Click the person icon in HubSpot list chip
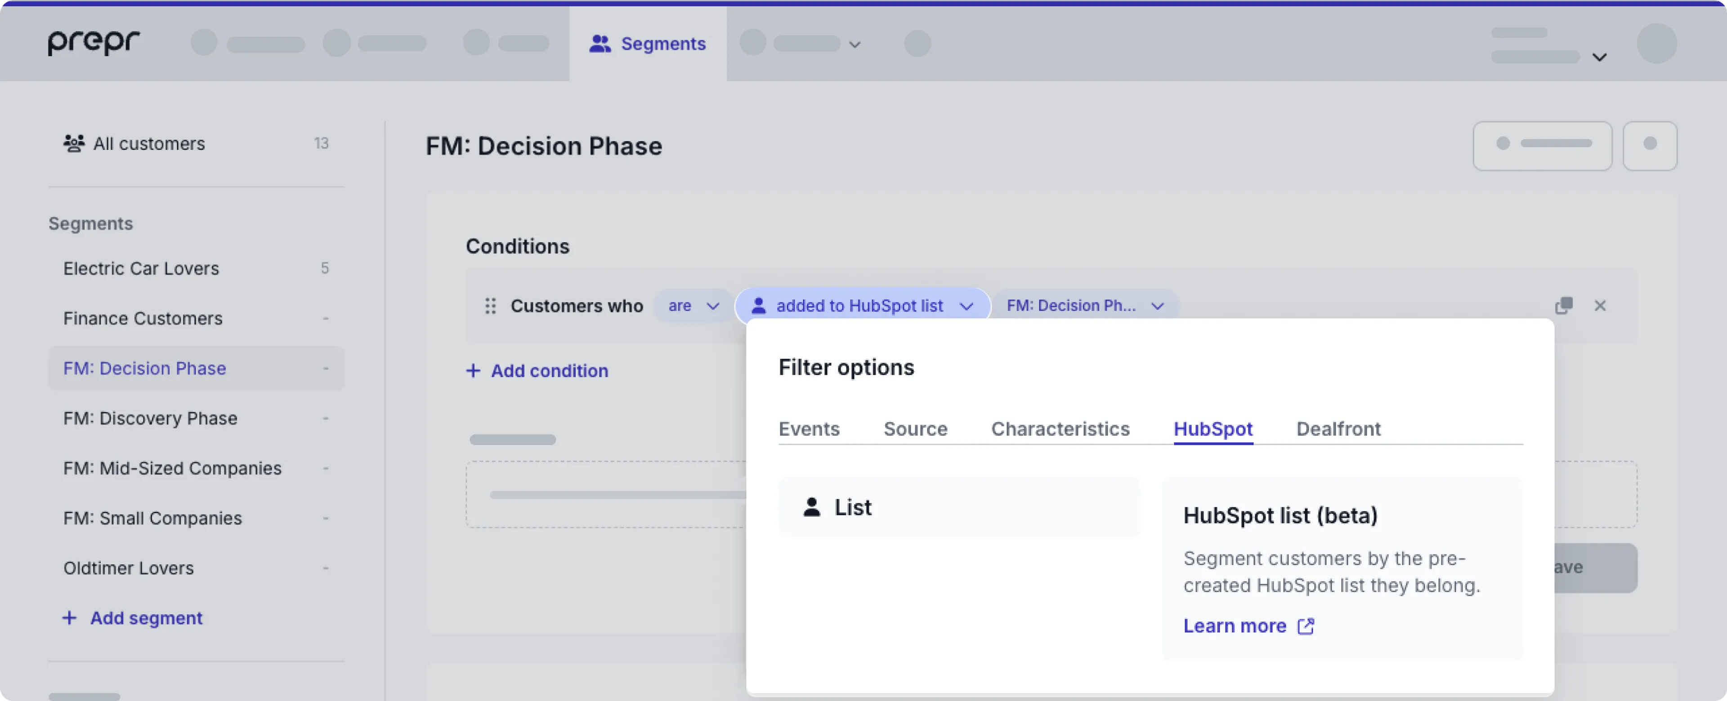 [758, 306]
